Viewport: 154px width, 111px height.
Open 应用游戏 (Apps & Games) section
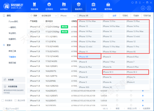pos(49,6)
